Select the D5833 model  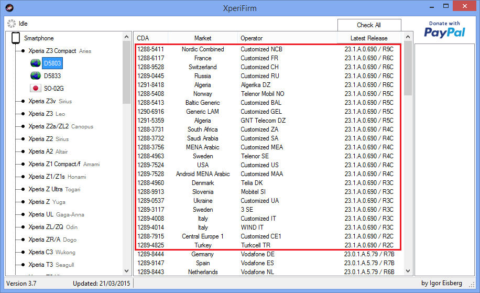pos(52,76)
